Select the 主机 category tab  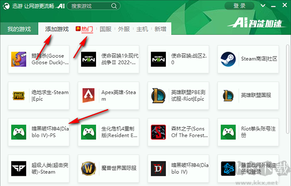(x=142, y=29)
